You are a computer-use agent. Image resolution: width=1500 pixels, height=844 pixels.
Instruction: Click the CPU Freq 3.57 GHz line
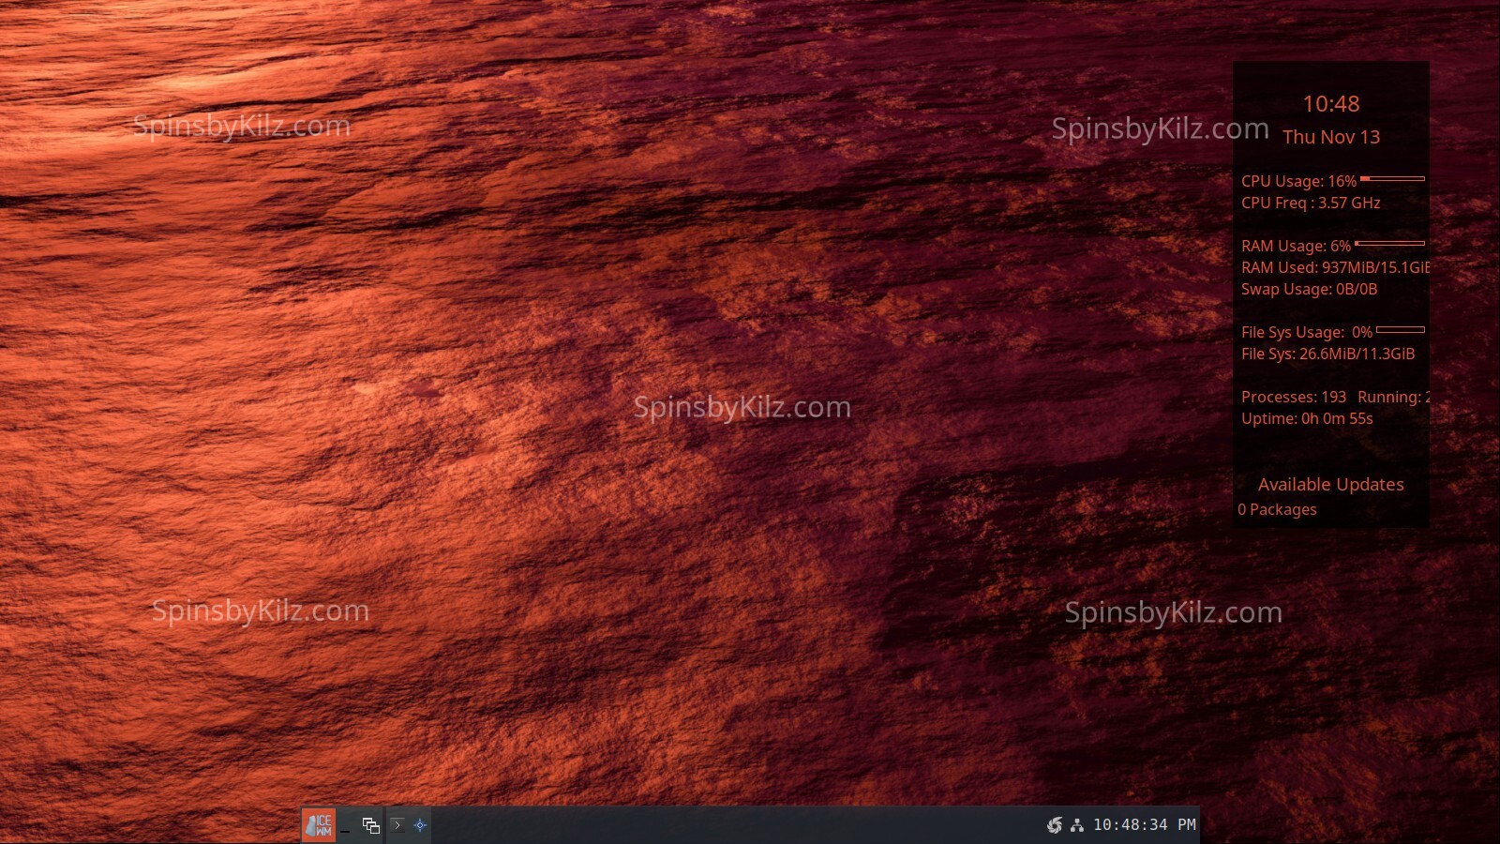tap(1311, 203)
